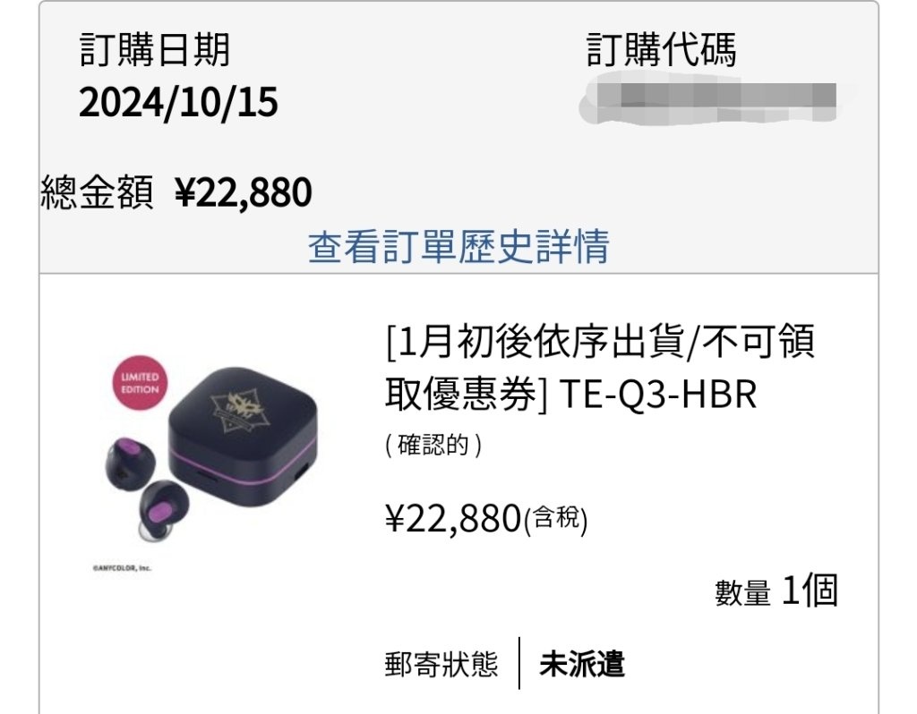This screenshot has width=917, height=714.
Task: Open the 查看訂單歷史詳情 link
Action: (x=458, y=246)
